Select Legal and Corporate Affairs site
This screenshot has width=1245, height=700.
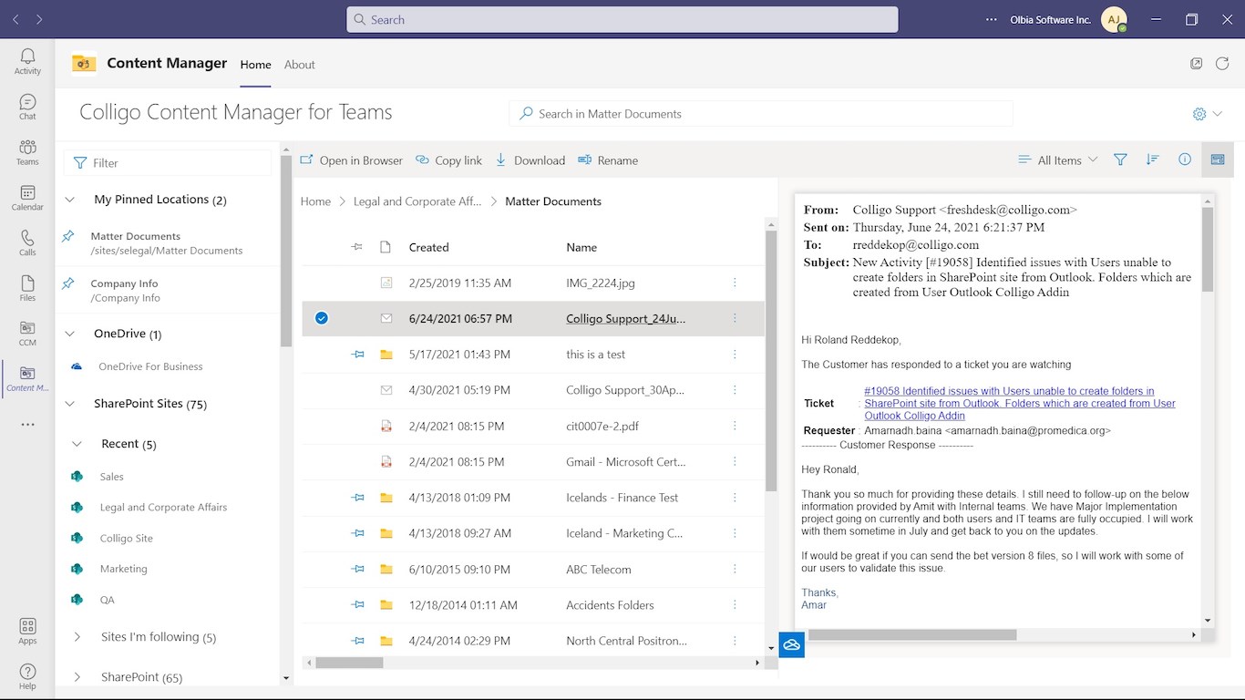point(163,508)
